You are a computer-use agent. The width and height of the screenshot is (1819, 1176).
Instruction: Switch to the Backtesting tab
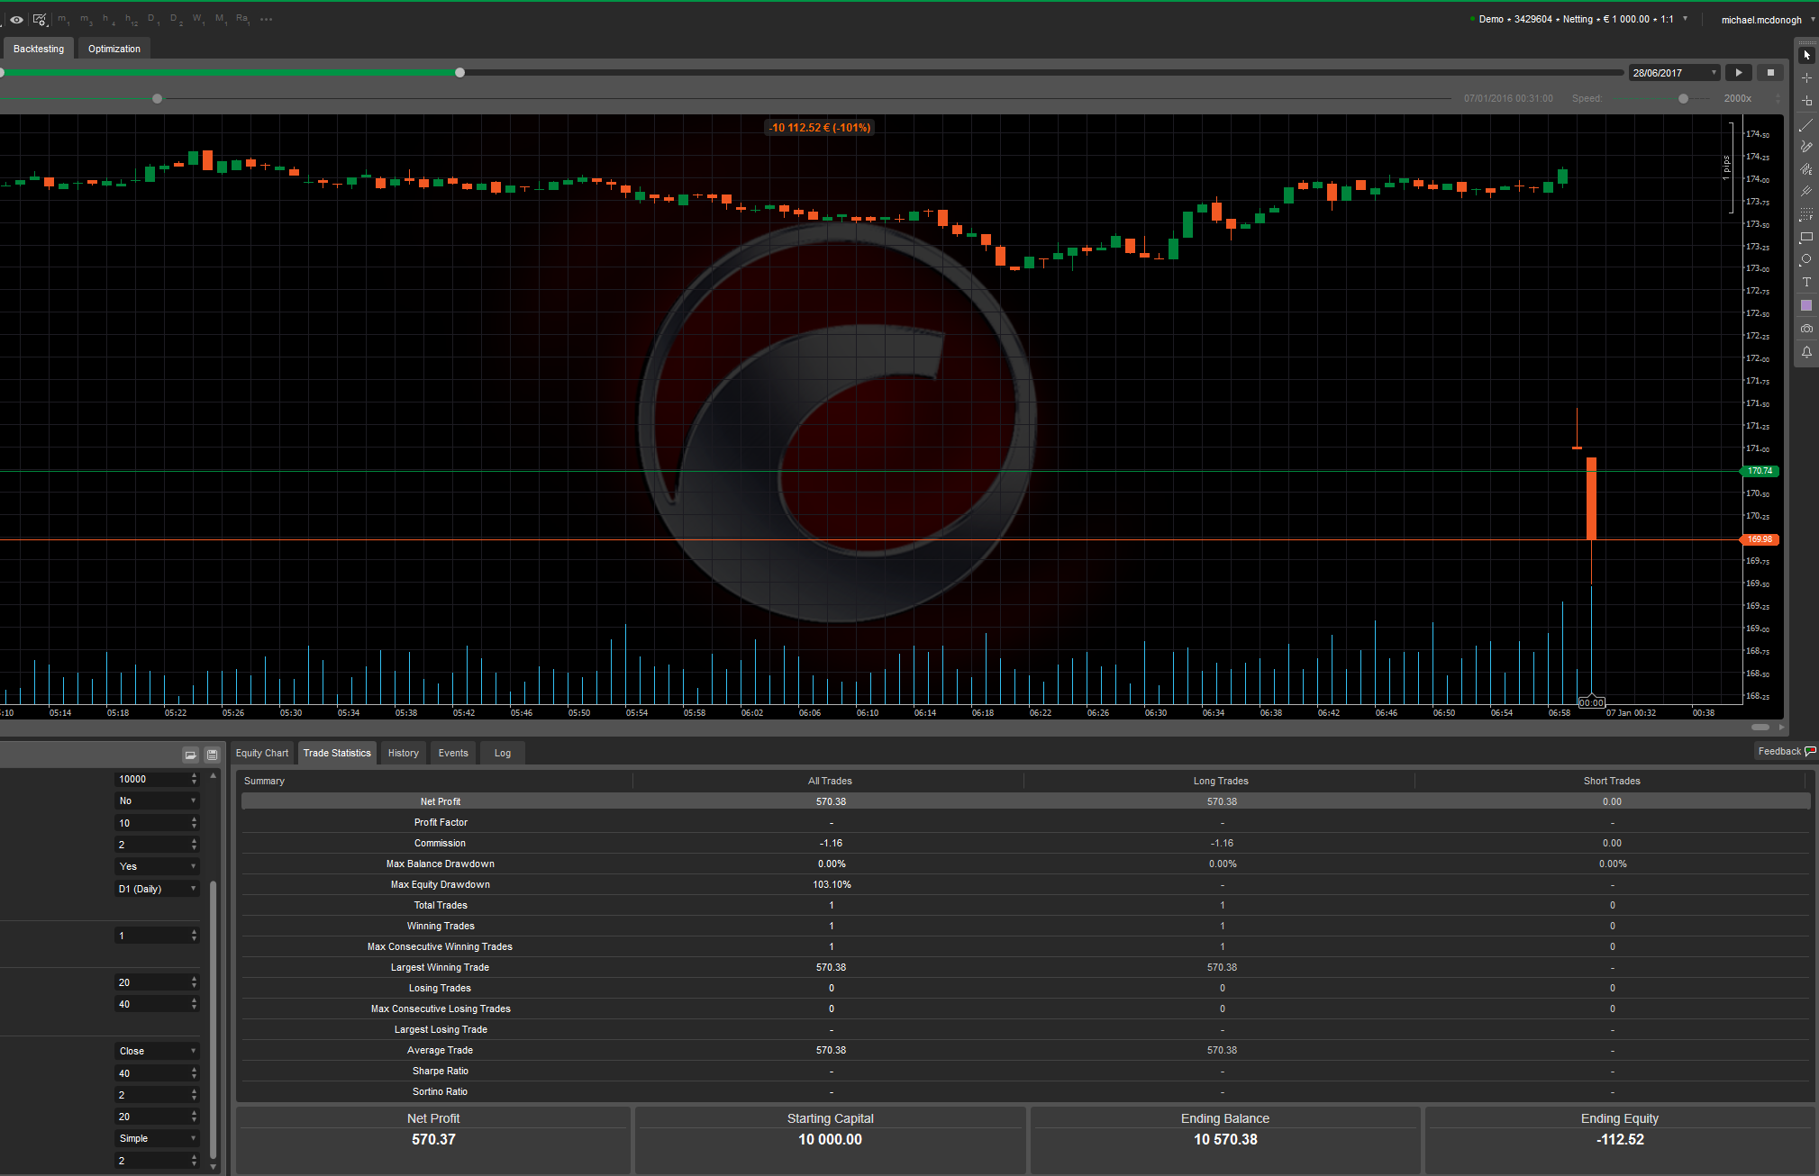(x=39, y=49)
